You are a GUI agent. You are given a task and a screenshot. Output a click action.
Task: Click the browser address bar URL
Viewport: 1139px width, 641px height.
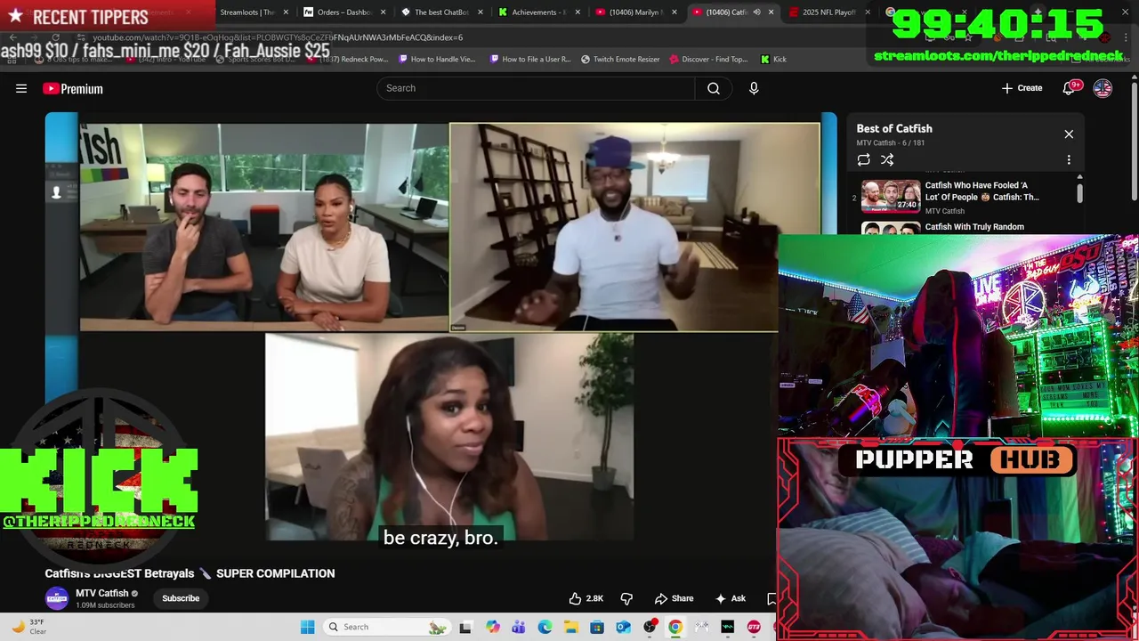pos(278,37)
